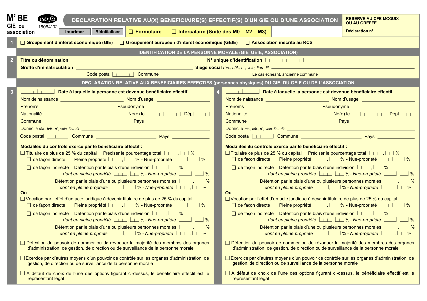427x301 pixels.
Task: Click the Imprimer button
Action: click(75, 32)
